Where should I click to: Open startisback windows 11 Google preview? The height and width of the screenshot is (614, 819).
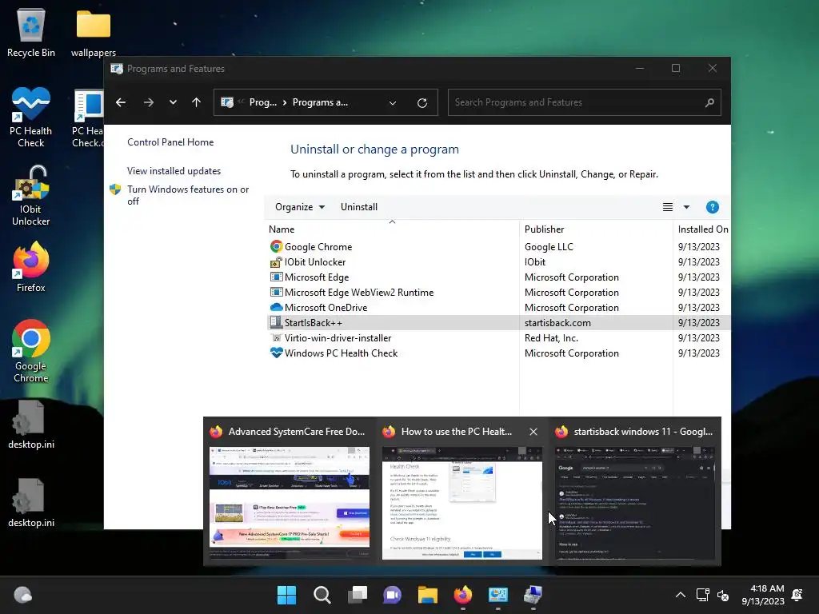634,504
